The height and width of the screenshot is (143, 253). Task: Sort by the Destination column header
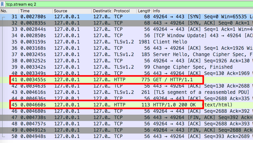click(x=102, y=11)
